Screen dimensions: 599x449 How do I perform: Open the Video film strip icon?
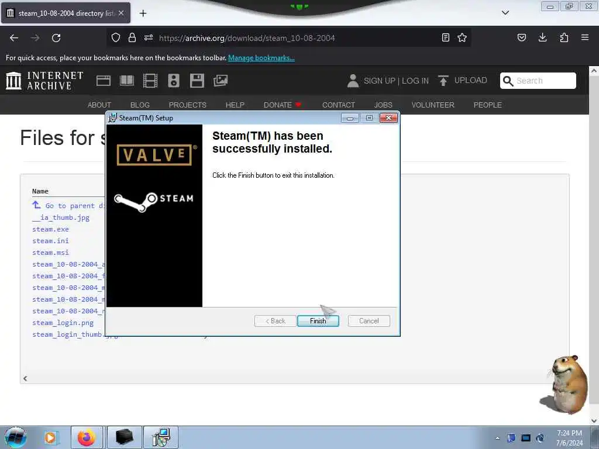tap(150, 81)
